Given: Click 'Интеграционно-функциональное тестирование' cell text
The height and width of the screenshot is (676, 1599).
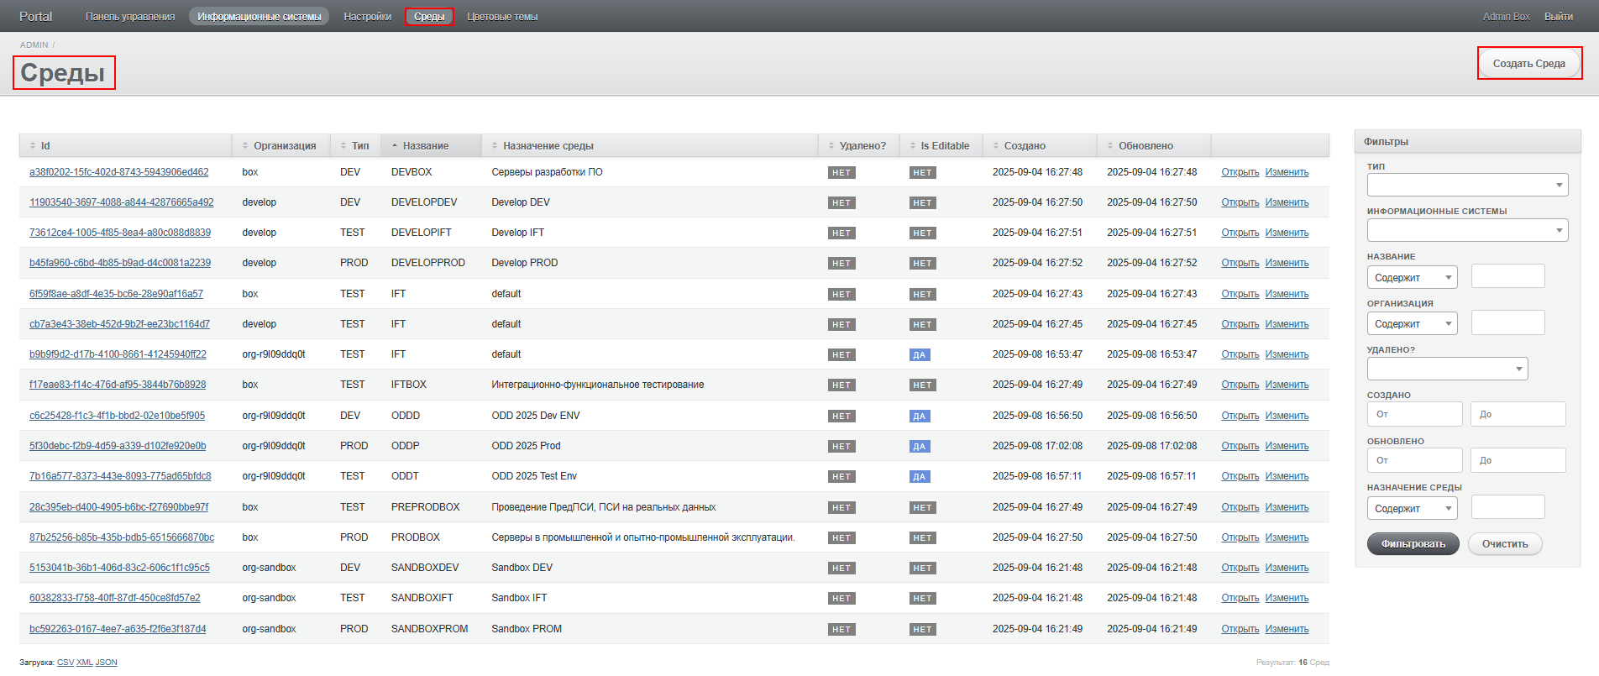Looking at the screenshot, I should point(598,385).
